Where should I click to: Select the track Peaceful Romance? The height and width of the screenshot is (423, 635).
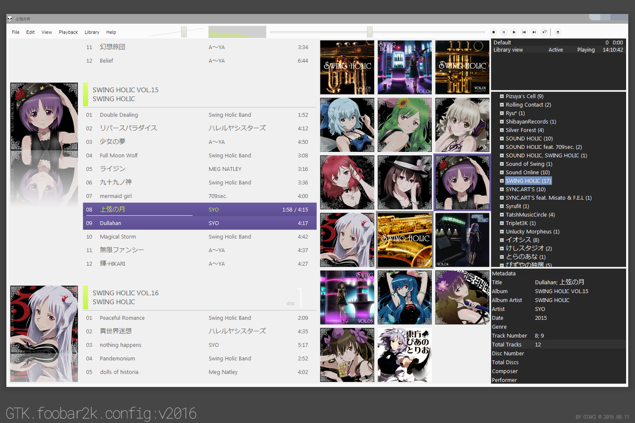click(200, 318)
